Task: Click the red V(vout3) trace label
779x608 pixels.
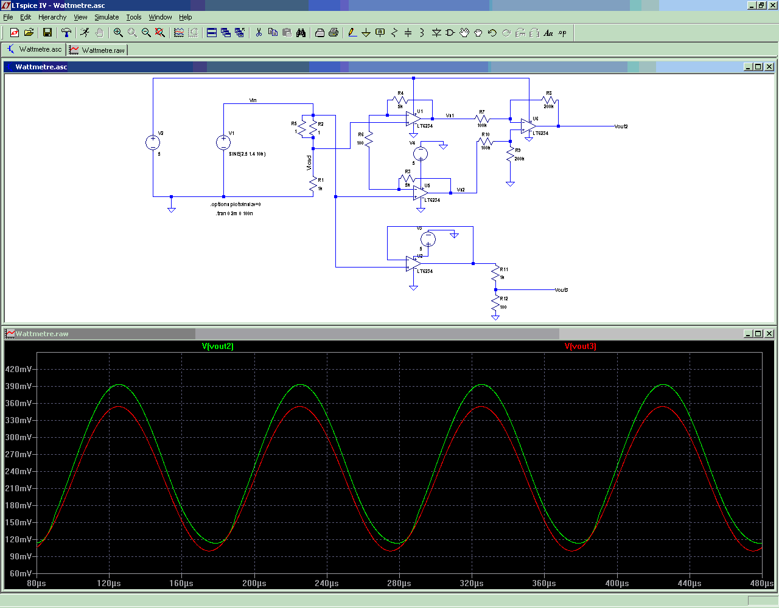Action: coord(580,347)
